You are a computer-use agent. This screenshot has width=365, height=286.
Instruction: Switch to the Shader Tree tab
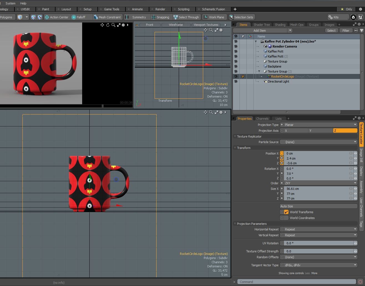pyautogui.click(x=261, y=25)
